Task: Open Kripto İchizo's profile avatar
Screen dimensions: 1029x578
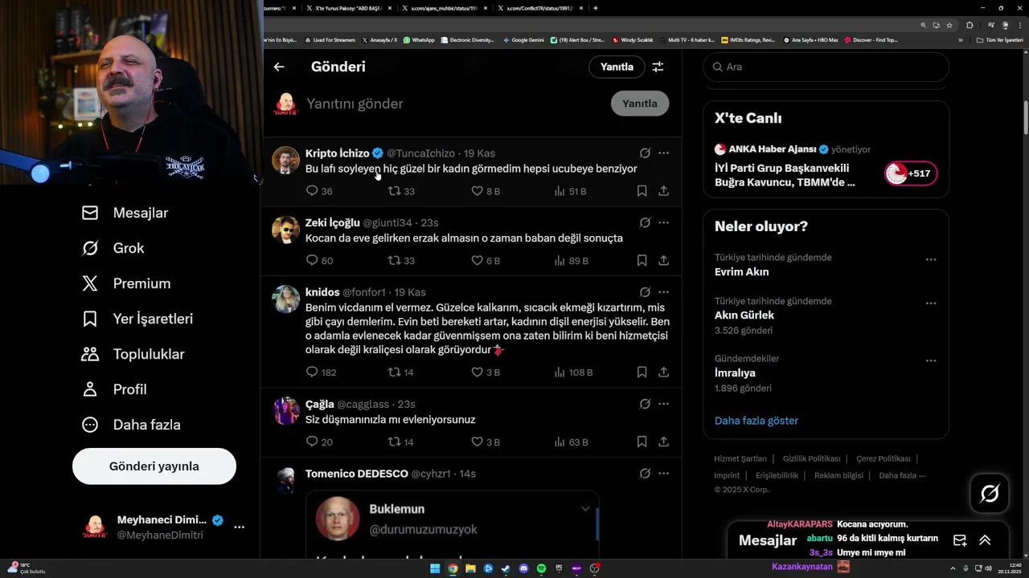Action: (285, 161)
